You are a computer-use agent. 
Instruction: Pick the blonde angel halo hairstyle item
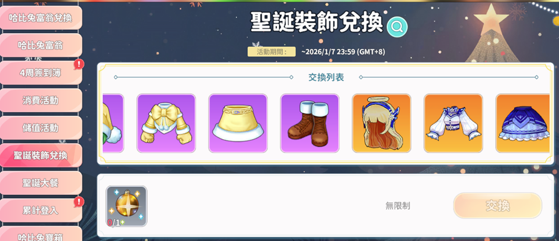pos(382,123)
